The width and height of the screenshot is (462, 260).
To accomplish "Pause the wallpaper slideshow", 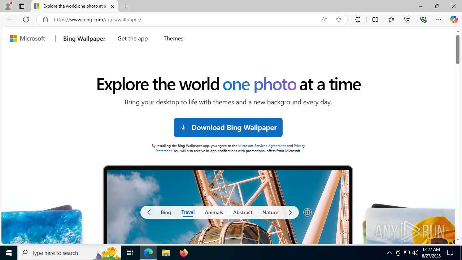I will click(307, 212).
